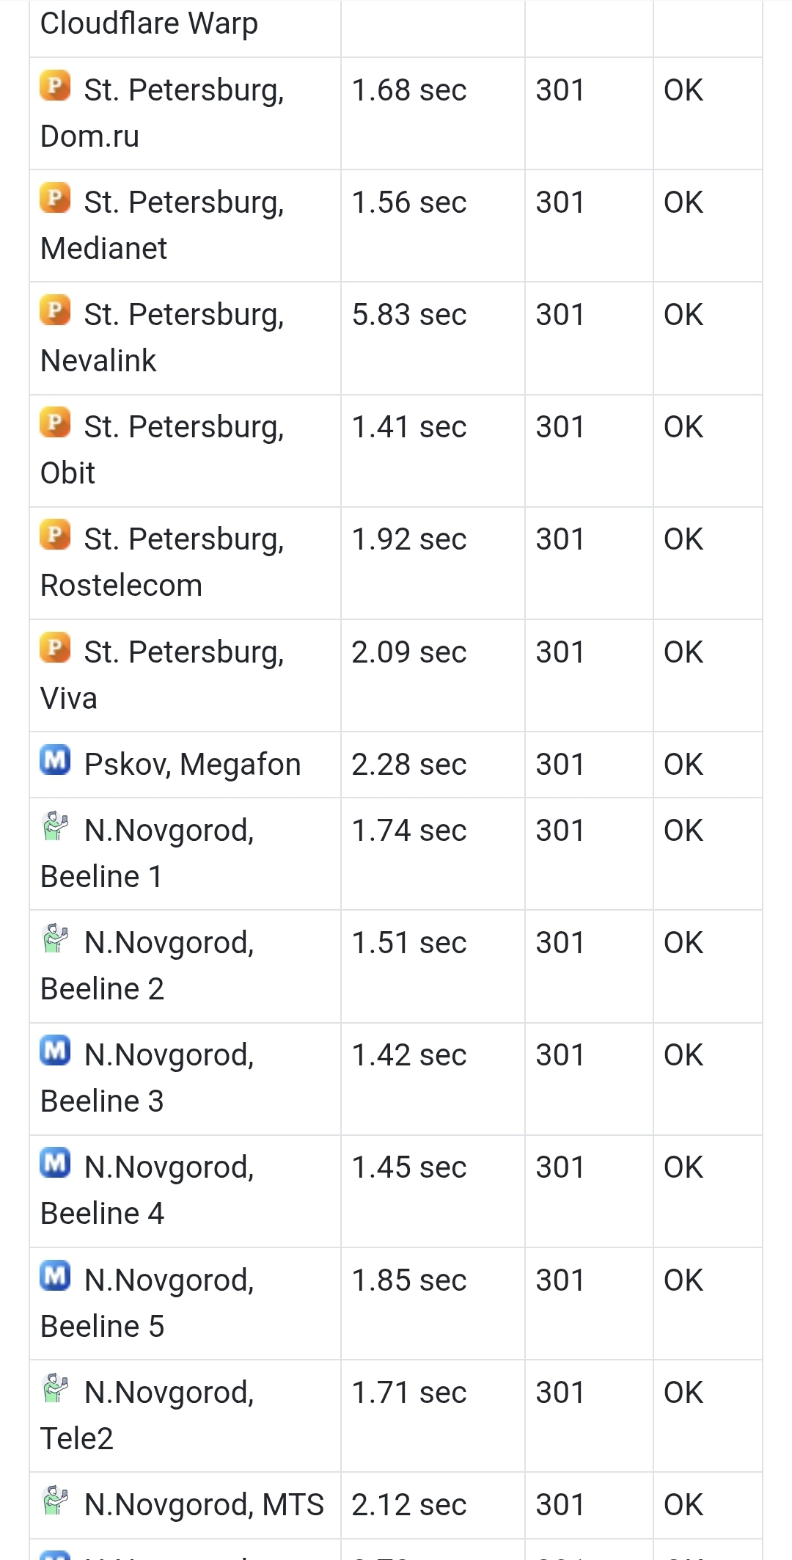This screenshot has width=792, height=1560.
Task: Click the orange icon for St. Petersburg, Rostelecom
Action: pos(55,534)
